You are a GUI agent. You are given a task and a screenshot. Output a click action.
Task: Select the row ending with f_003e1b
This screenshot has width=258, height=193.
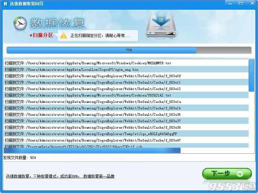tap(126, 108)
